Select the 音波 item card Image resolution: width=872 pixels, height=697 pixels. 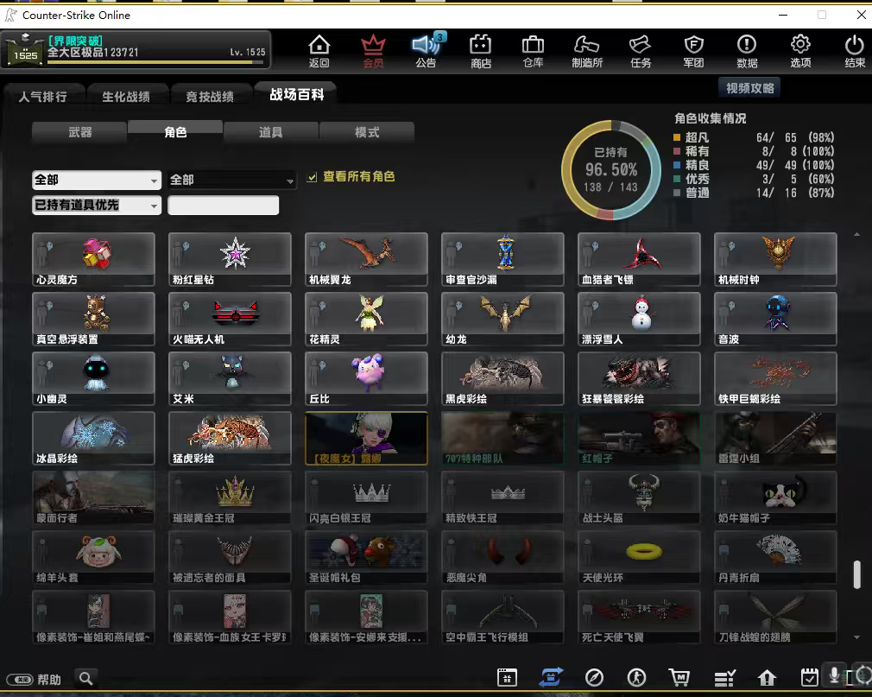tap(775, 319)
